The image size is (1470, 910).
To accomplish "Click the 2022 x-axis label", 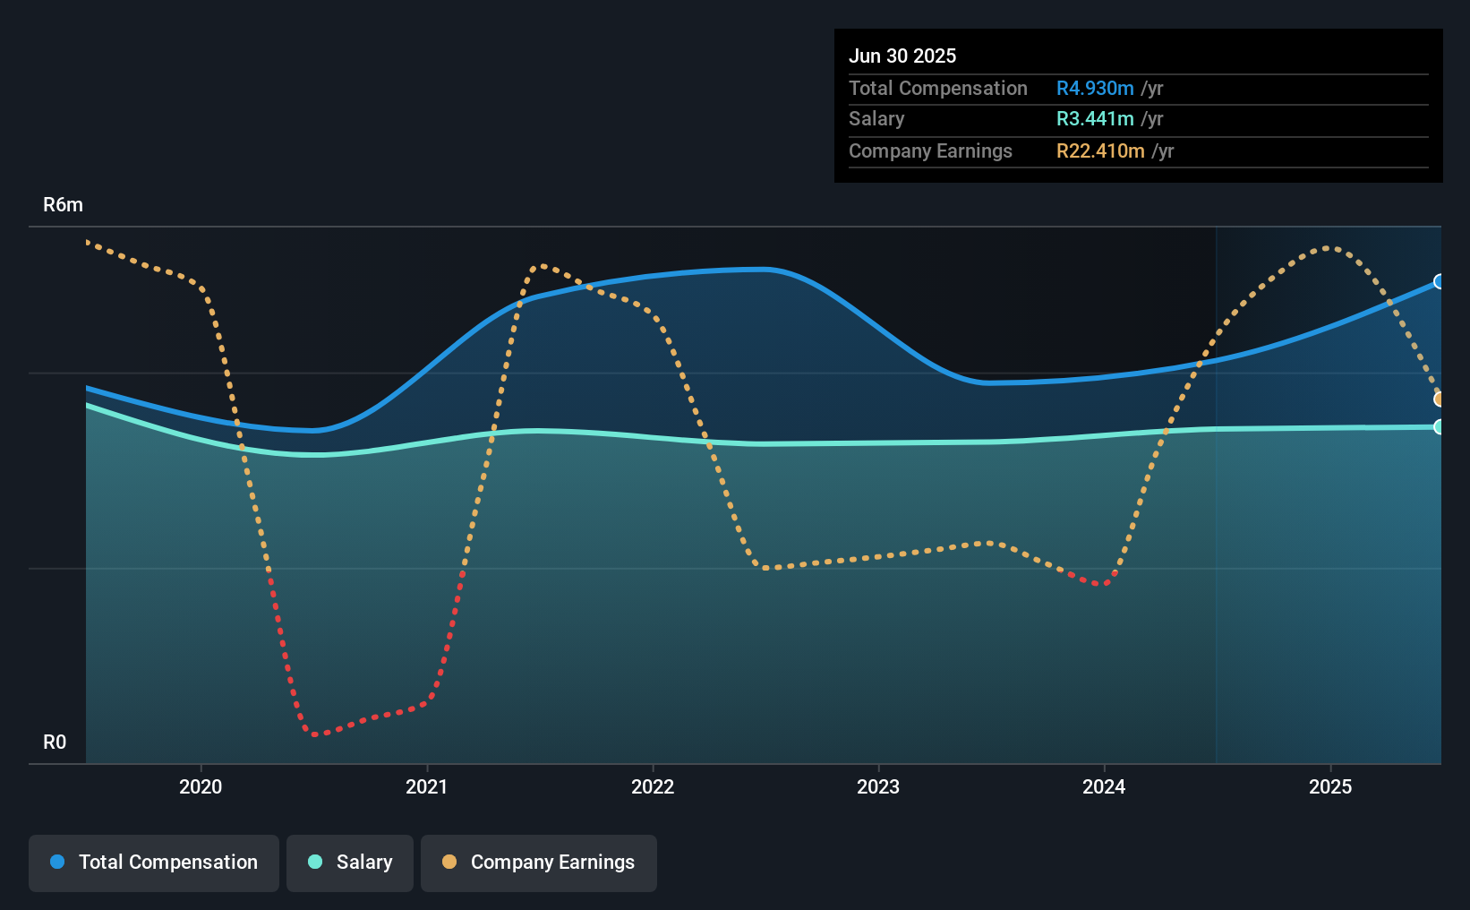I will pyautogui.click(x=653, y=786).
